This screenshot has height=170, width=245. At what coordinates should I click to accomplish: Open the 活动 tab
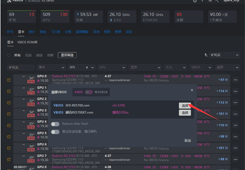96,32
